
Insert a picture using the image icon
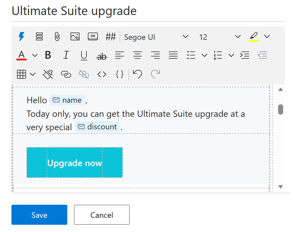pyautogui.click(x=75, y=36)
